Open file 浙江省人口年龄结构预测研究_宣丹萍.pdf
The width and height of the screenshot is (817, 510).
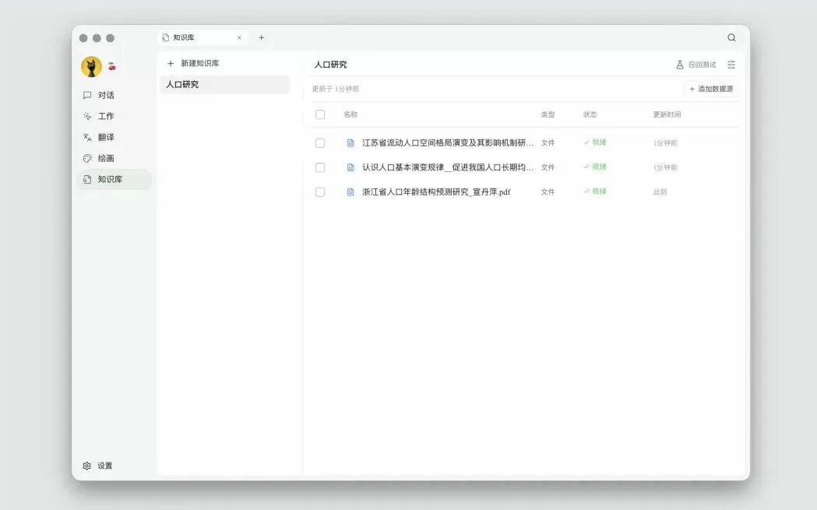click(x=436, y=192)
